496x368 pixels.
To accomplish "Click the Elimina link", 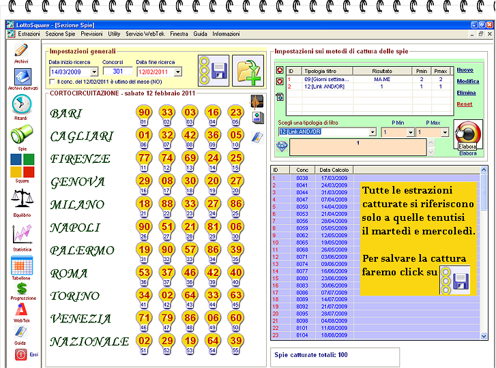I will [x=466, y=93].
